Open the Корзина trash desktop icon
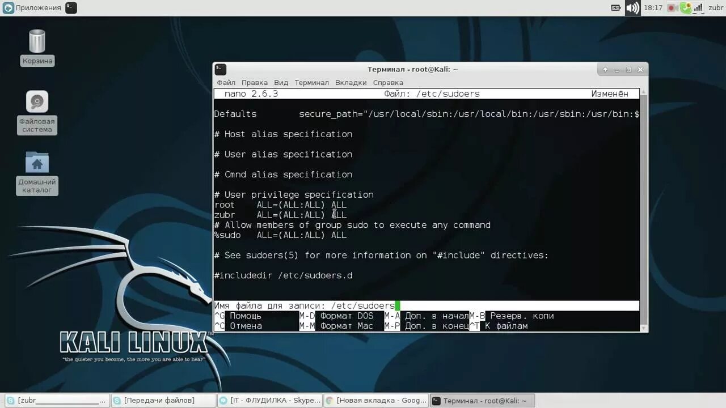The width and height of the screenshot is (726, 408). [37, 48]
